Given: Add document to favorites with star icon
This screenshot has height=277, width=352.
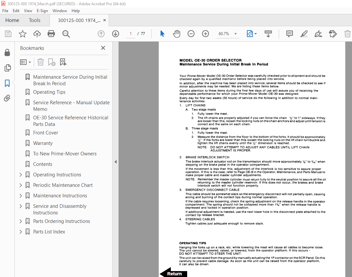Looking at the screenshot, I should pyautogui.click(x=22, y=33).
